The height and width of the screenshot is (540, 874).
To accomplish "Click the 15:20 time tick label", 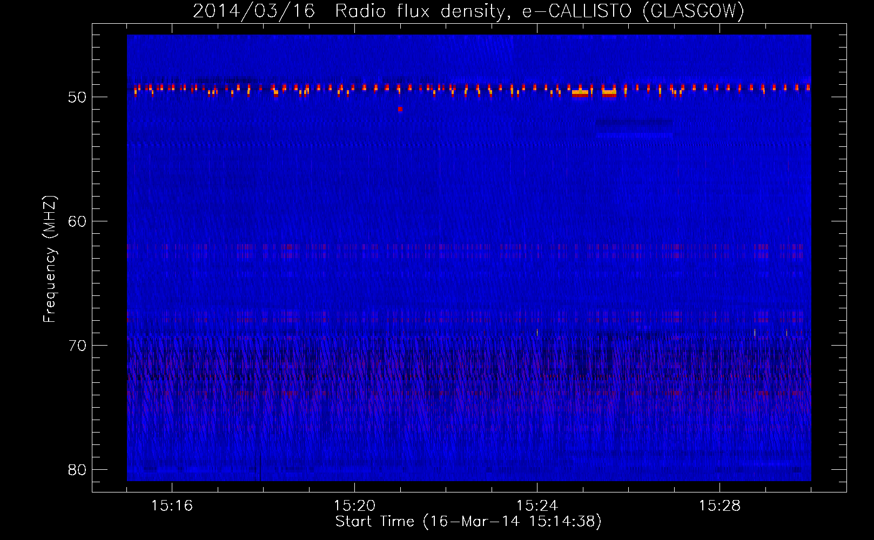I will point(354,506).
